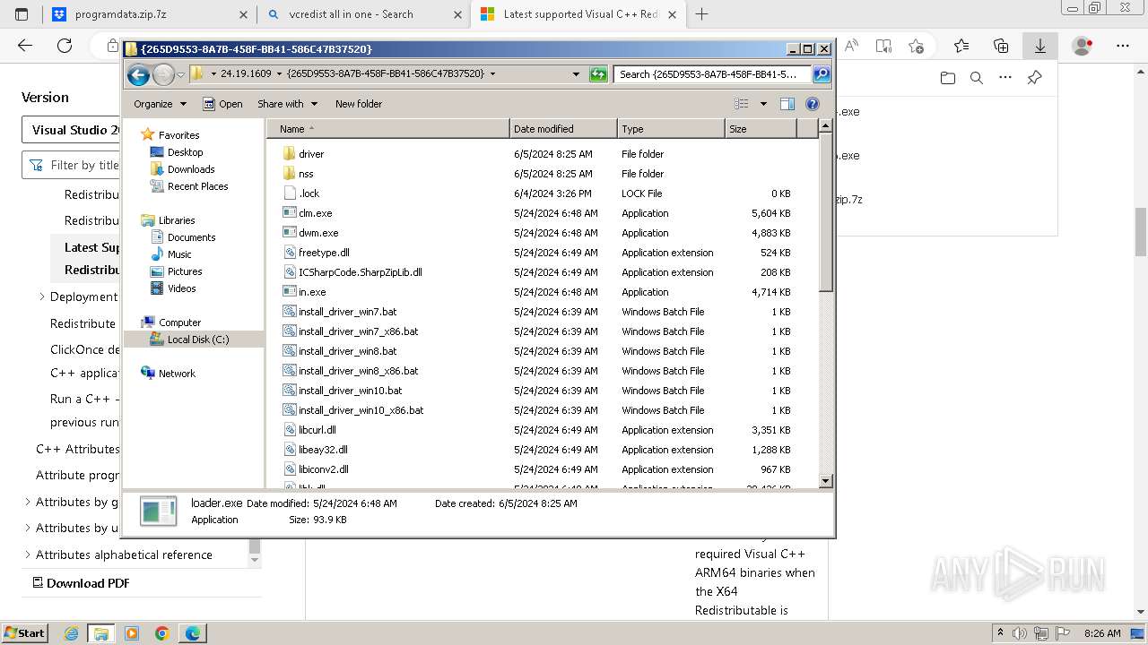Image resolution: width=1148 pixels, height=645 pixels.
Task: Select ICSharpCode.SharpZipLib.dll file
Action: coord(360,272)
